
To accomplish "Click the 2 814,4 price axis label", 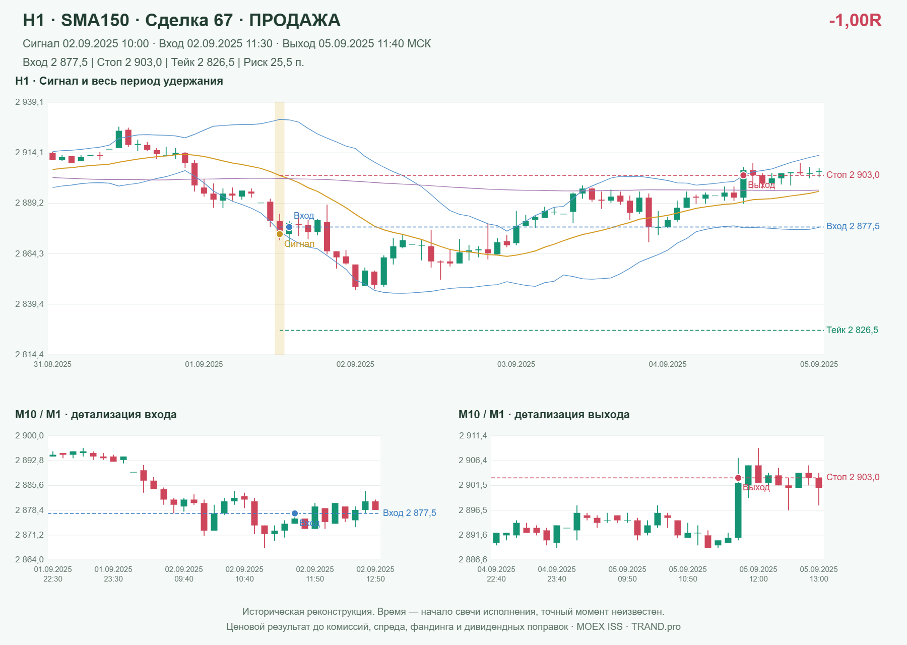I will [x=29, y=355].
